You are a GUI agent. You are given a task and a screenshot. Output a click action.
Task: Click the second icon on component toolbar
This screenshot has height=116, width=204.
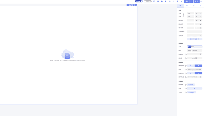[130, 5]
